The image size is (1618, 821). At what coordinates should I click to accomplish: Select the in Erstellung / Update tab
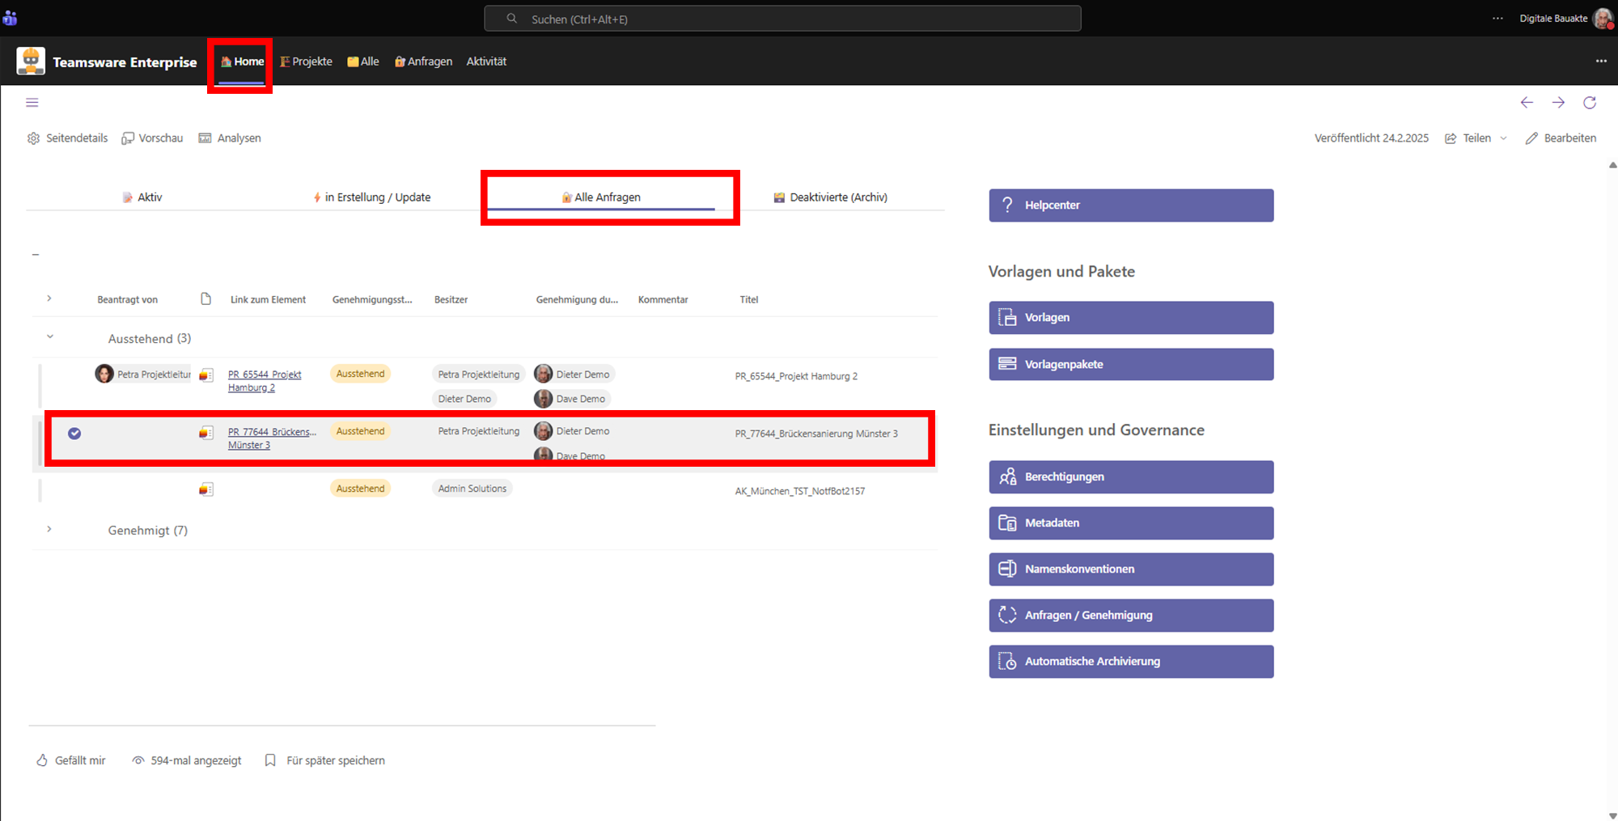pos(371,197)
